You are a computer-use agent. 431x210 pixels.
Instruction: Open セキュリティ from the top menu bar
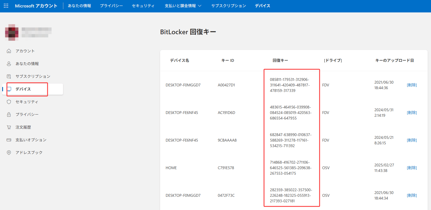coord(143,6)
